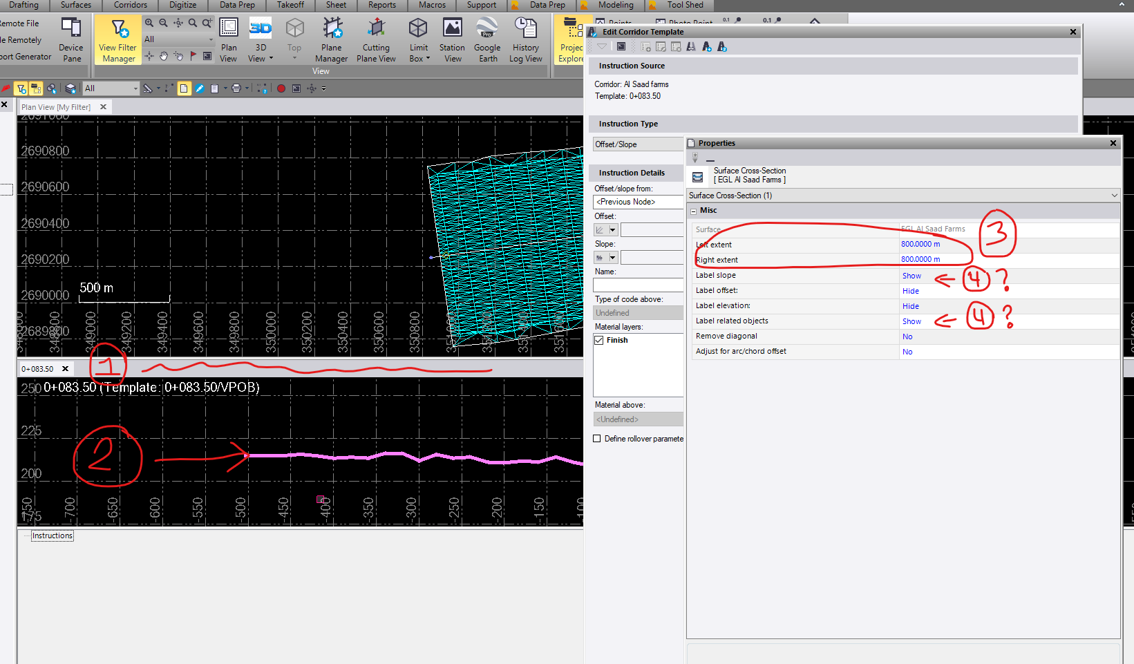
Task: Click the instruction Name input field
Action: [x=638, y=285]
